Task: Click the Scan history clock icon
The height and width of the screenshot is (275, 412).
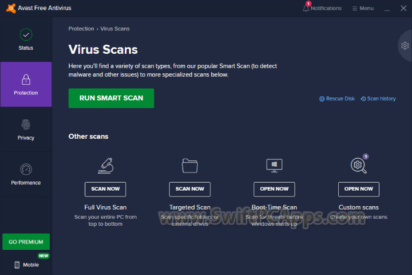Action: pyautogui.click(x=363, y=99)
